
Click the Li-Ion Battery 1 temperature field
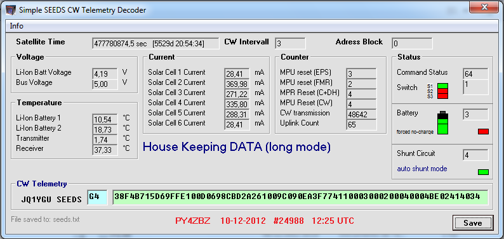(105, 119)
